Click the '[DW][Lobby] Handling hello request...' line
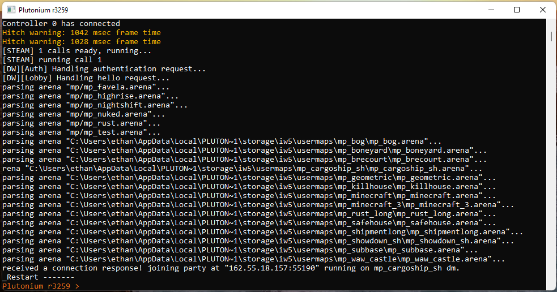Viewport: 557px width, 292px height. [x=86, y=78]
